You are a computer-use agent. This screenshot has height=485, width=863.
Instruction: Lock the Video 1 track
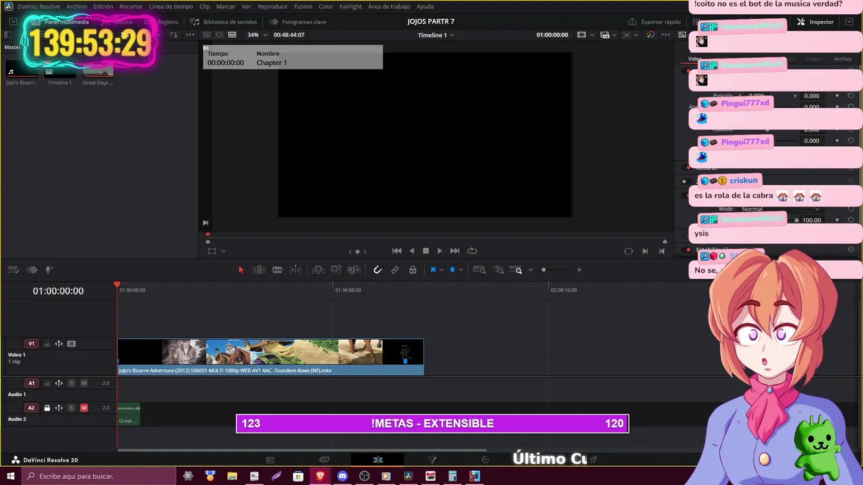coord(47,344)
